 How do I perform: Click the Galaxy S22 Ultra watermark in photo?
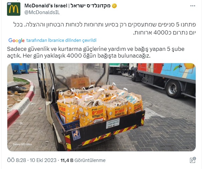tap(22, 144)
